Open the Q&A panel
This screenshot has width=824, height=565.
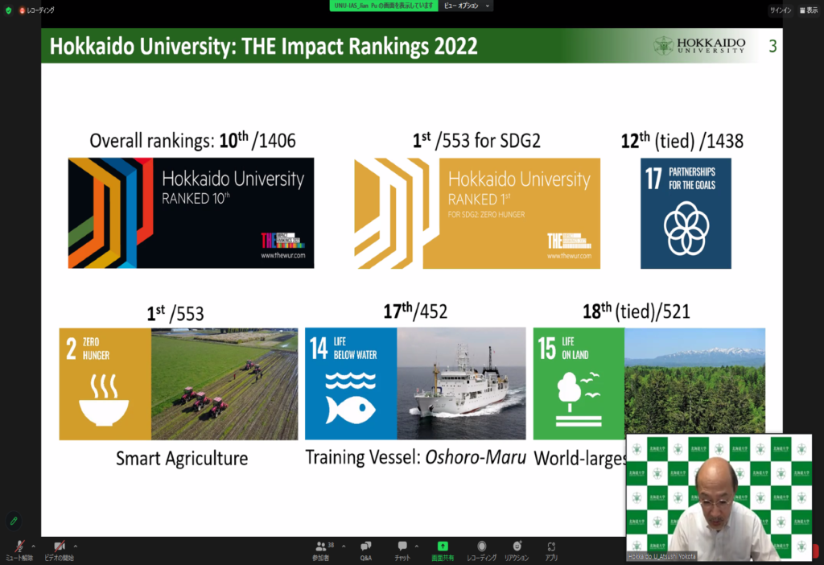[x=365, y=550]
